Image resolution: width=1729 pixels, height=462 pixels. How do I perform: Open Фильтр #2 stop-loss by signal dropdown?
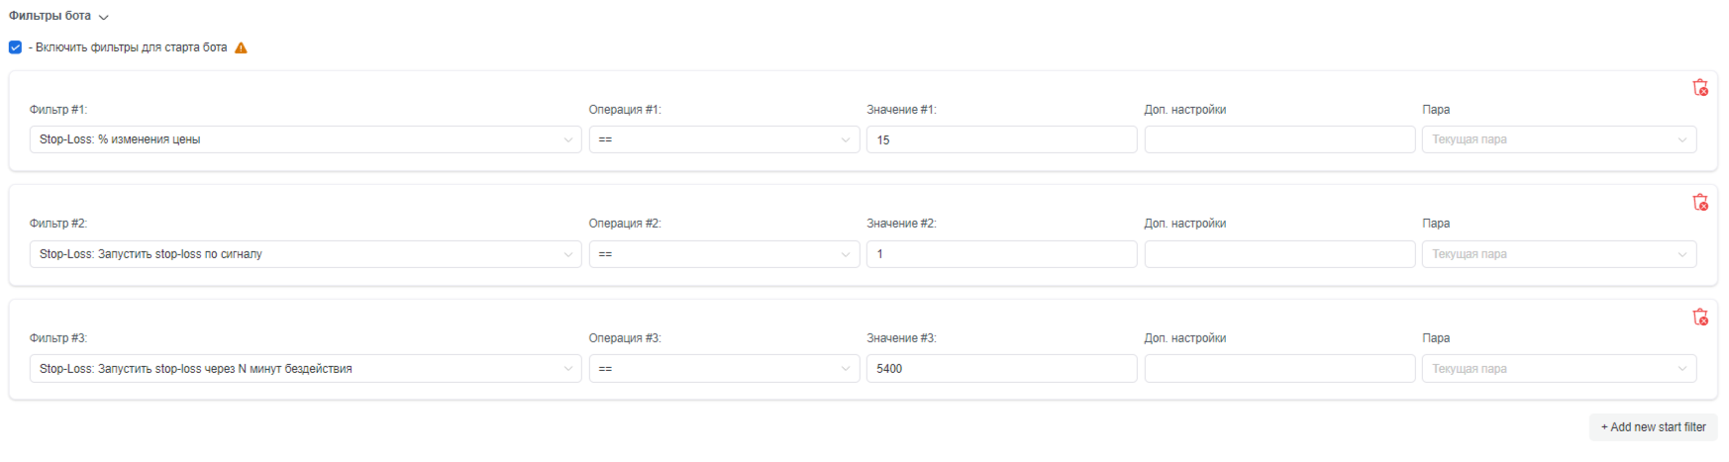305,254
